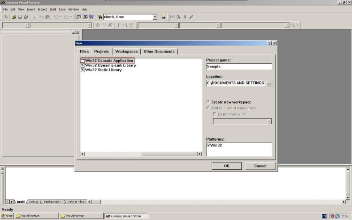Click the Paste toolbar icon
This screenshot has width=352, height=220.
[x=47, y=17]
